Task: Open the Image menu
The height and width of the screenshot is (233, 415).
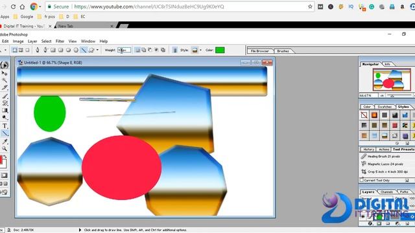Action: (18, 41)
